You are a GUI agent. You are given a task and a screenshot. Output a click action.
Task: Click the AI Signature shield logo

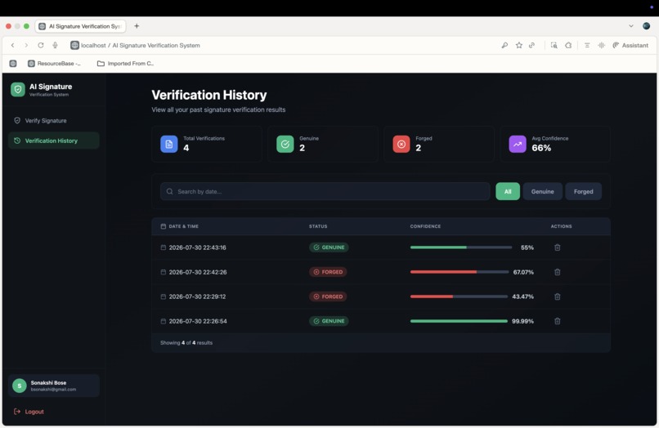(18, 90)
